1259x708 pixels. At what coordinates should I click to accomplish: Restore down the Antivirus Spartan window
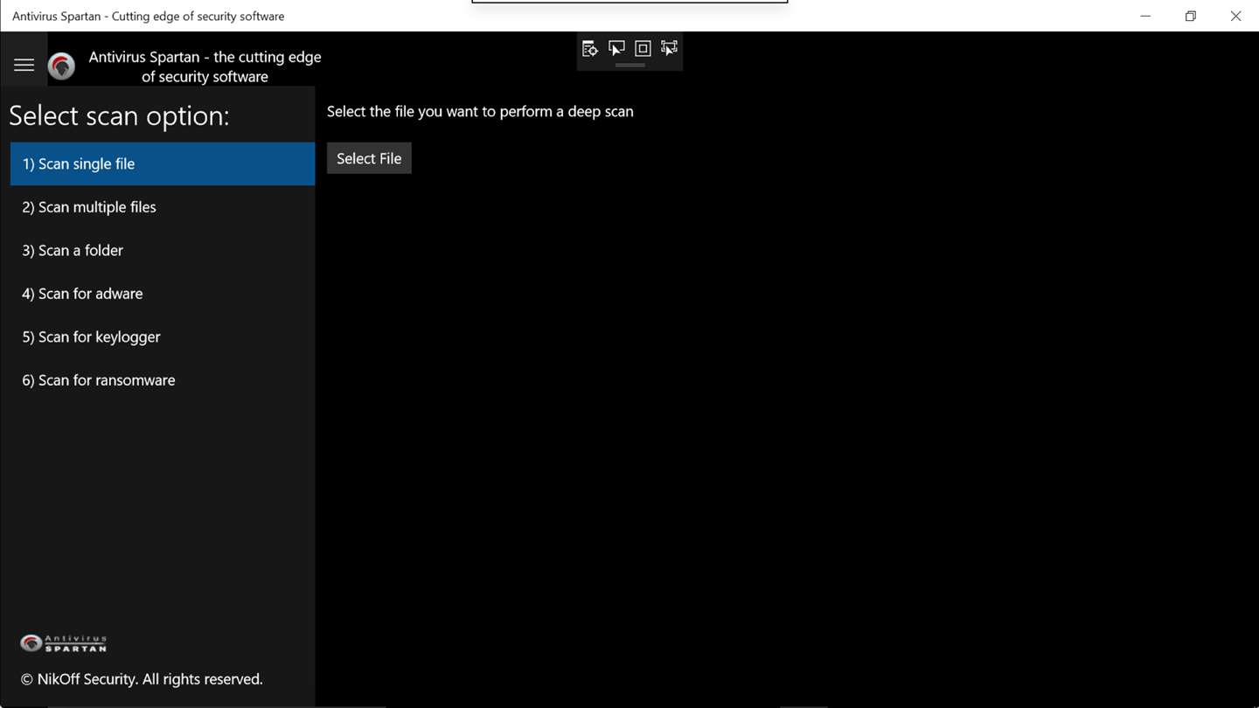1191,16
